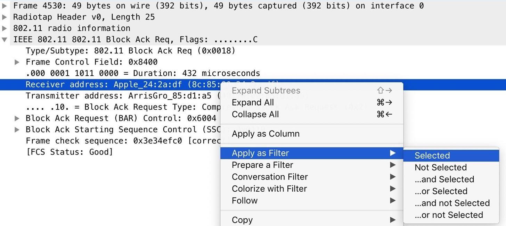Choose Apply as Column

point(312,134)
